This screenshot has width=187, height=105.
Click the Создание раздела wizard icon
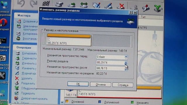(19, 21)
